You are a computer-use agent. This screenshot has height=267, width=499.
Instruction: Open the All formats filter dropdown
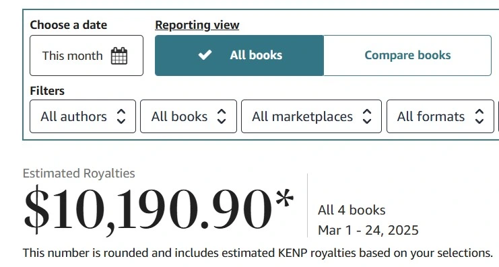coord(440,116)
